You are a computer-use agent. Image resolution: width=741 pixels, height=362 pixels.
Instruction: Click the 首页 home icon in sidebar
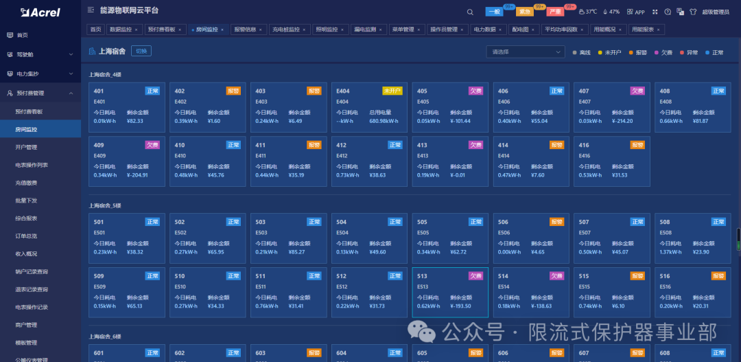(x=10, y=35)
